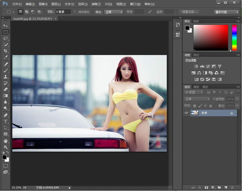
Task: Create a new layer from Layers panel
Action: pyautogui.click(x=226, y=187)
